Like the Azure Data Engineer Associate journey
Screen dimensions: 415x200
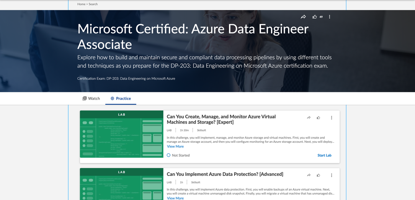pos(314,17)
